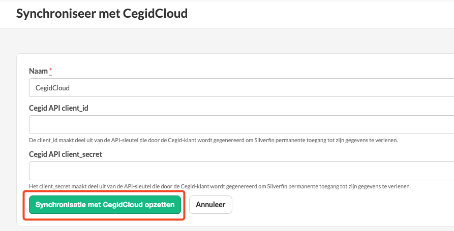Click the Cegid API client_secret label
This screenshot has height=231, width=454.
66,154
